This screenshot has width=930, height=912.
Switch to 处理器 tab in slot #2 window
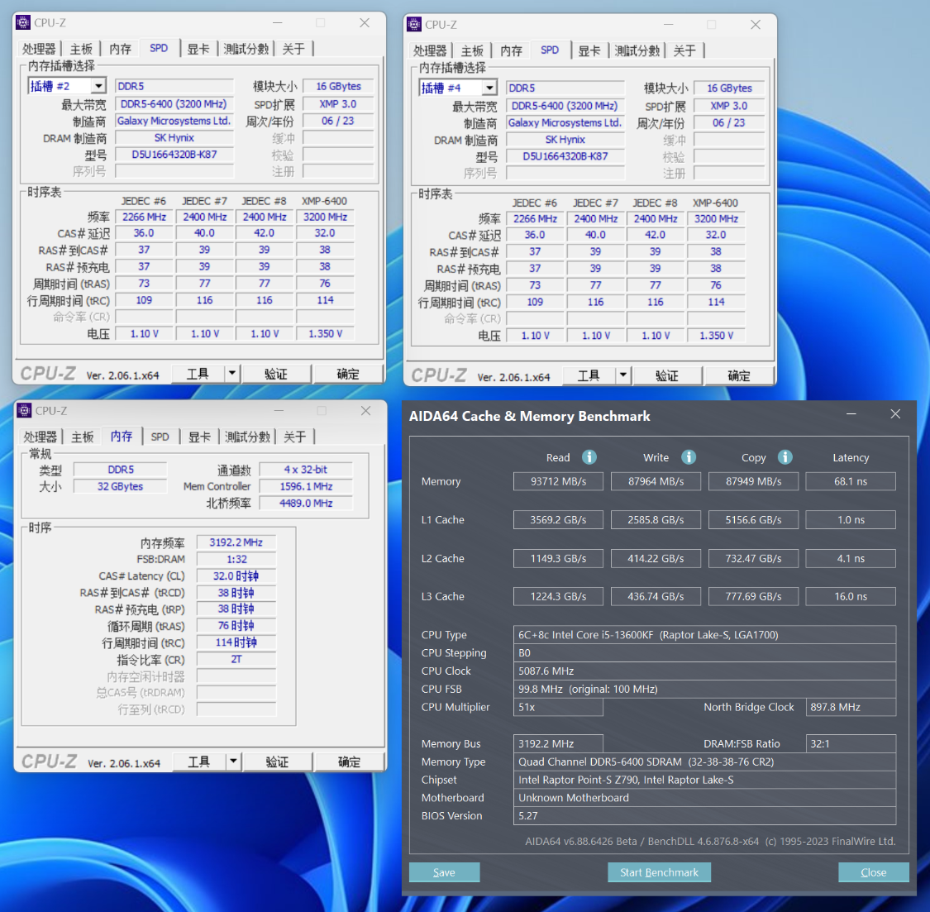39,49
